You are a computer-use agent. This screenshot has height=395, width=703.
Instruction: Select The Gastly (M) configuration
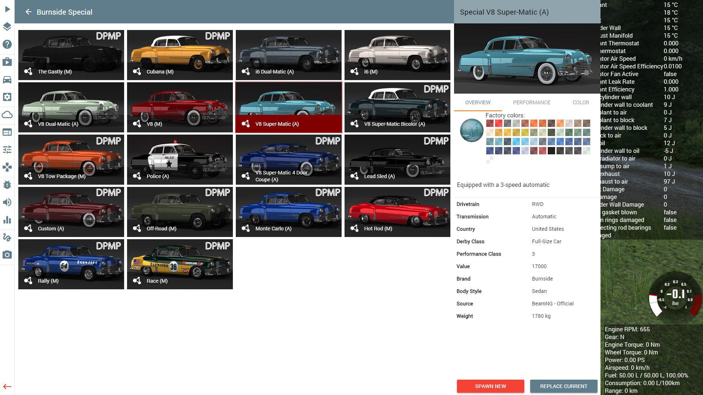coord(71,55)
